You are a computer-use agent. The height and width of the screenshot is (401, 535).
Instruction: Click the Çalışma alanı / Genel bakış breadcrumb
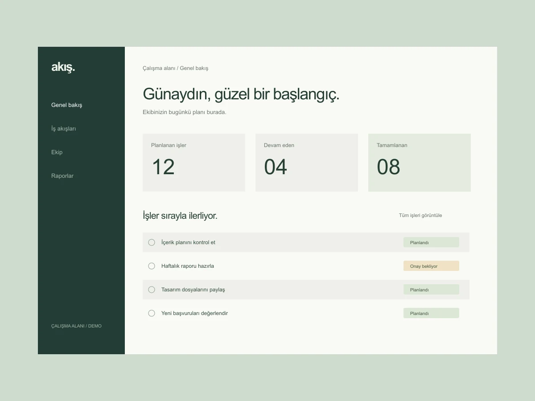click(x=175, y=68)
